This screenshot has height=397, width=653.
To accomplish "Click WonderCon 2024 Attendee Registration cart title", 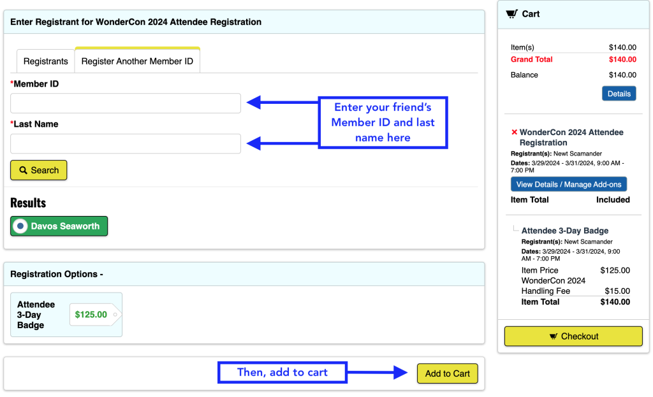I will click(x=571, y=138).
